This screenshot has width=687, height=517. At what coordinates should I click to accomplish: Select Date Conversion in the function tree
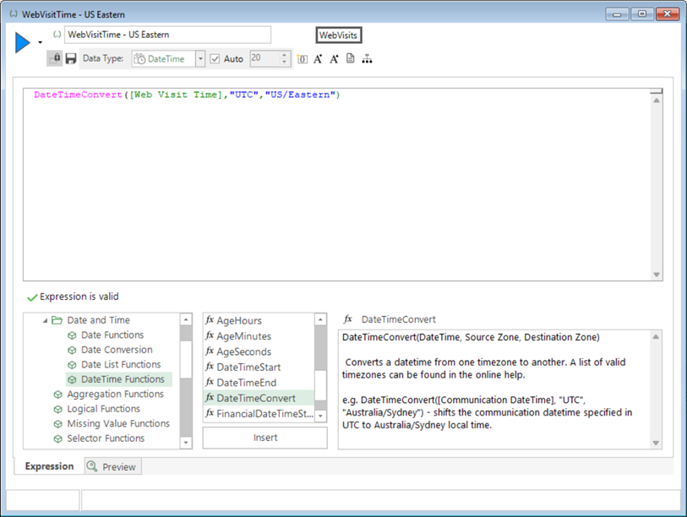point(117,350)
